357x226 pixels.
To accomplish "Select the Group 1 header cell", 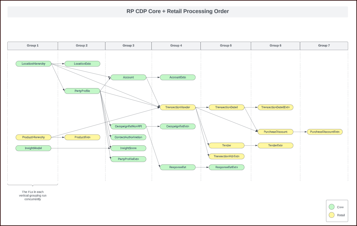I will (x=32, y=45).
